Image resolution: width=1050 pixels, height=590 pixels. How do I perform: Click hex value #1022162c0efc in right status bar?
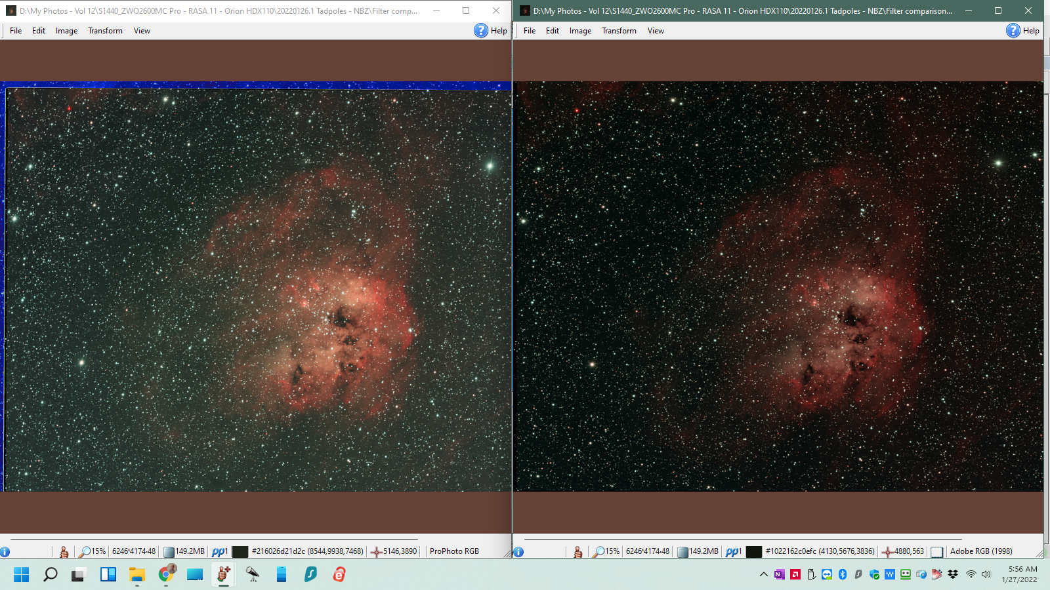(791, 551)
